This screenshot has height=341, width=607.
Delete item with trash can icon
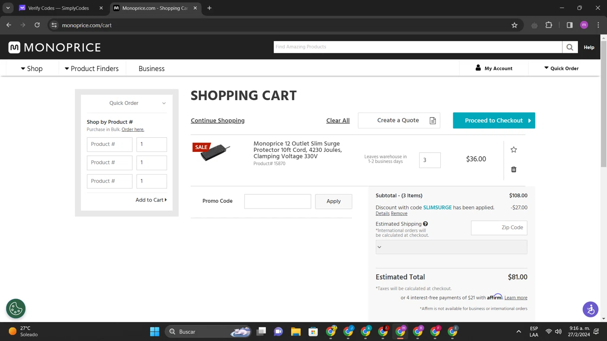tap(514, 169)
